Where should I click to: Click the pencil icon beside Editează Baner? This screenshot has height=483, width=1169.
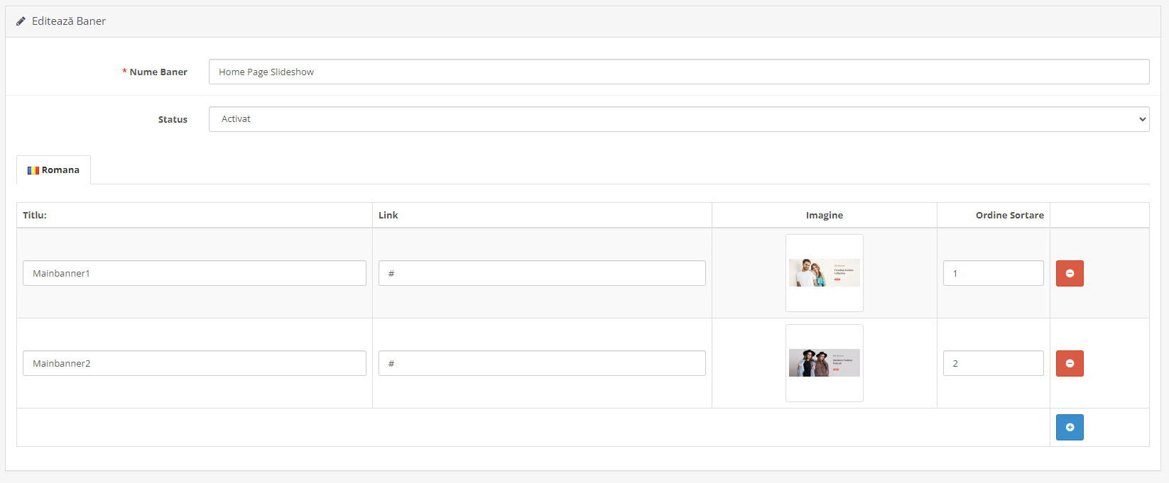(x=21, y=21)
